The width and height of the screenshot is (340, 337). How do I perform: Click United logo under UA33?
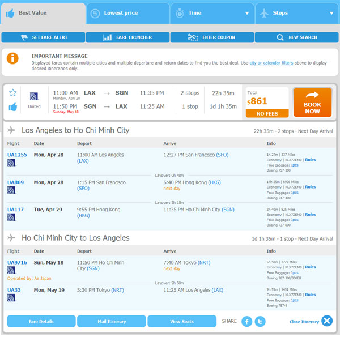click(12, 298)
